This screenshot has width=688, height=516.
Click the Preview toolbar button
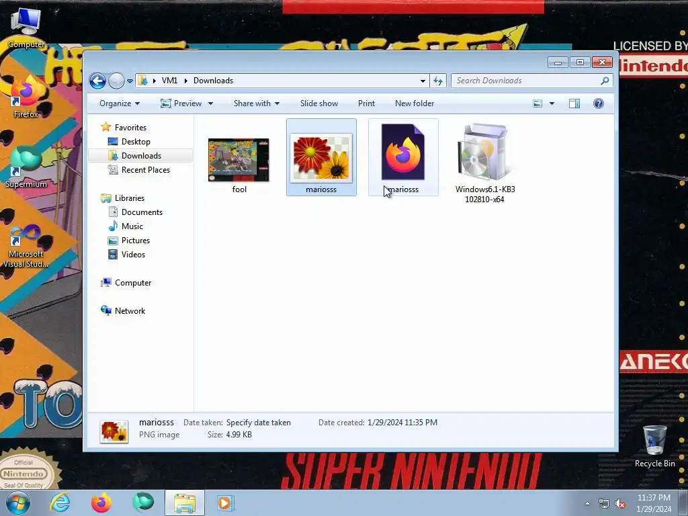(x=181, y=103)
